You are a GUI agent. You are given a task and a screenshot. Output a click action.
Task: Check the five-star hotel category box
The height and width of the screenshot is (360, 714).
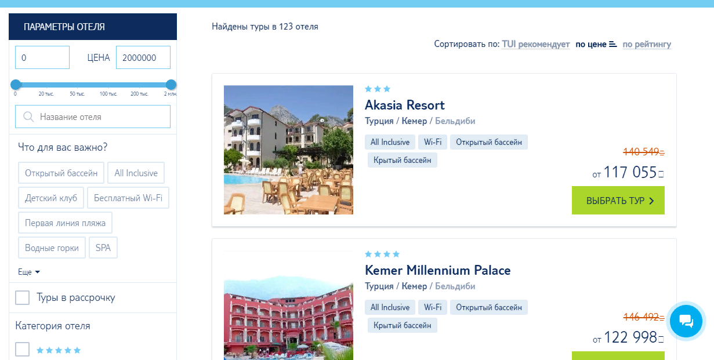pyautogui.click(x=23, y=350)
